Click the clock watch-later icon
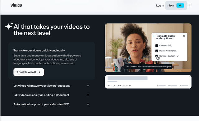Image resolution: width=199 pixels, height=121 pixels. tap(124, 85)
